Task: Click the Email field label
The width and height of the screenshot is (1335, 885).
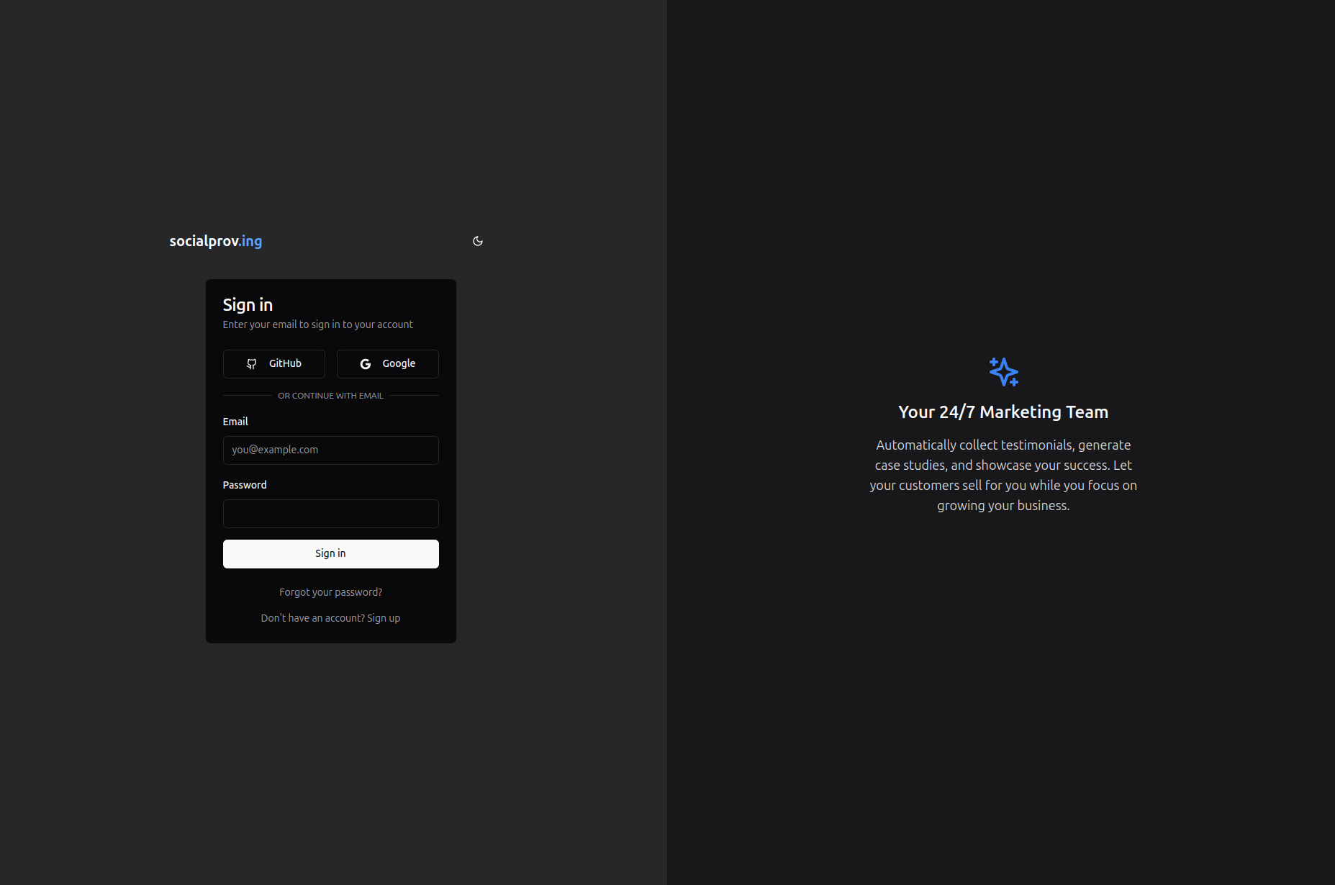Action: pyautogui.click(x=235, y=422)
